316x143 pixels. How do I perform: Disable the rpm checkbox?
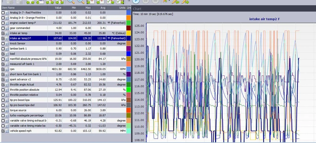click(3, 69)
